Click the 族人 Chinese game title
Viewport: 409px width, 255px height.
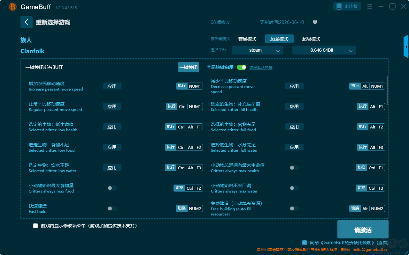pyautogui.click(x=26, y=40)
